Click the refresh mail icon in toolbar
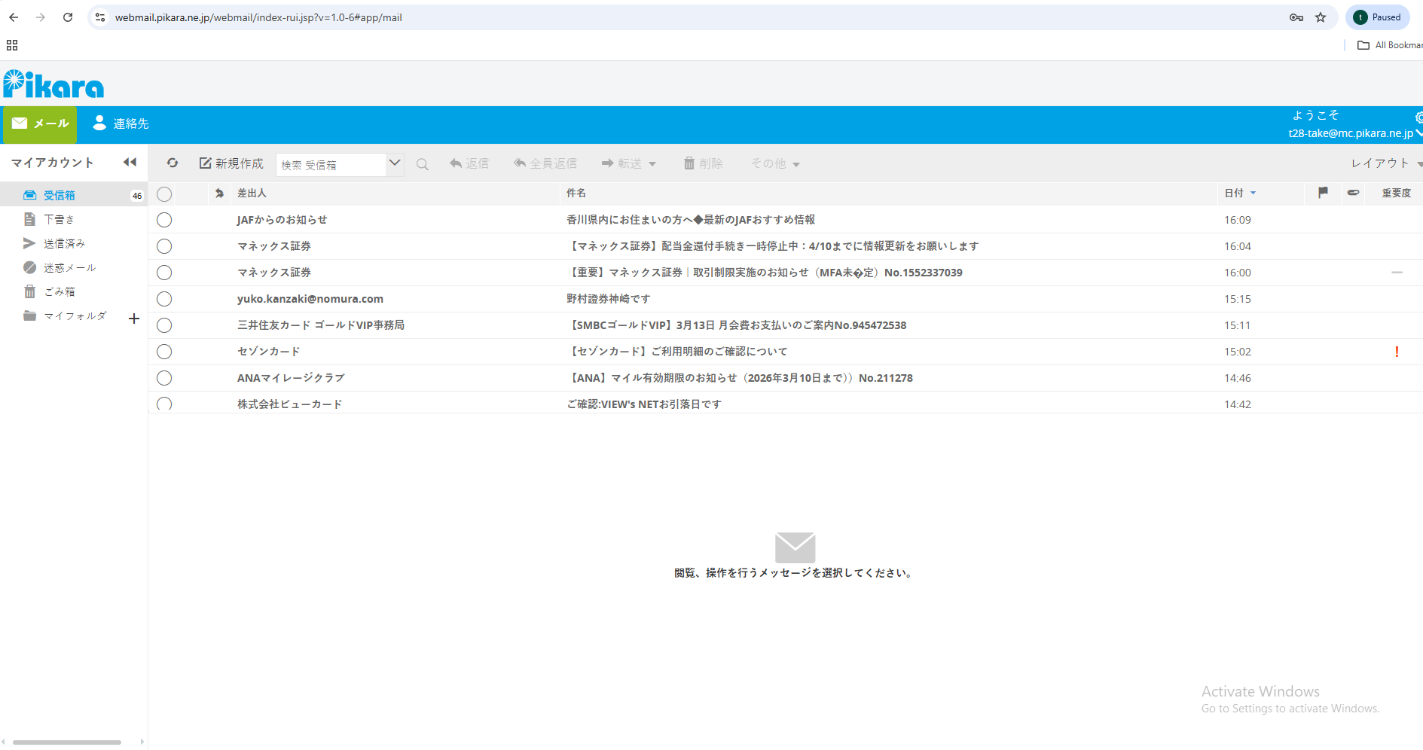This screenshot has width=1423, height=750. pyautogui.click(x=173, y=163)
